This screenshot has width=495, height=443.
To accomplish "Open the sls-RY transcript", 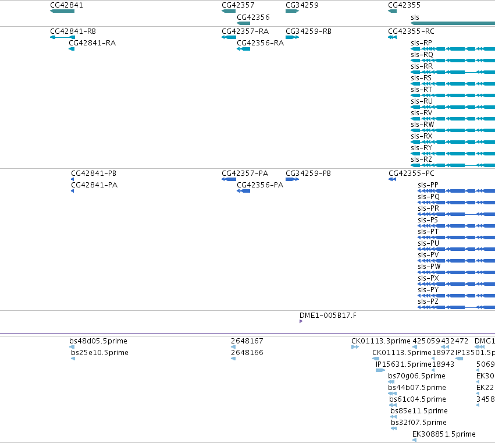I will coord(453,154).
